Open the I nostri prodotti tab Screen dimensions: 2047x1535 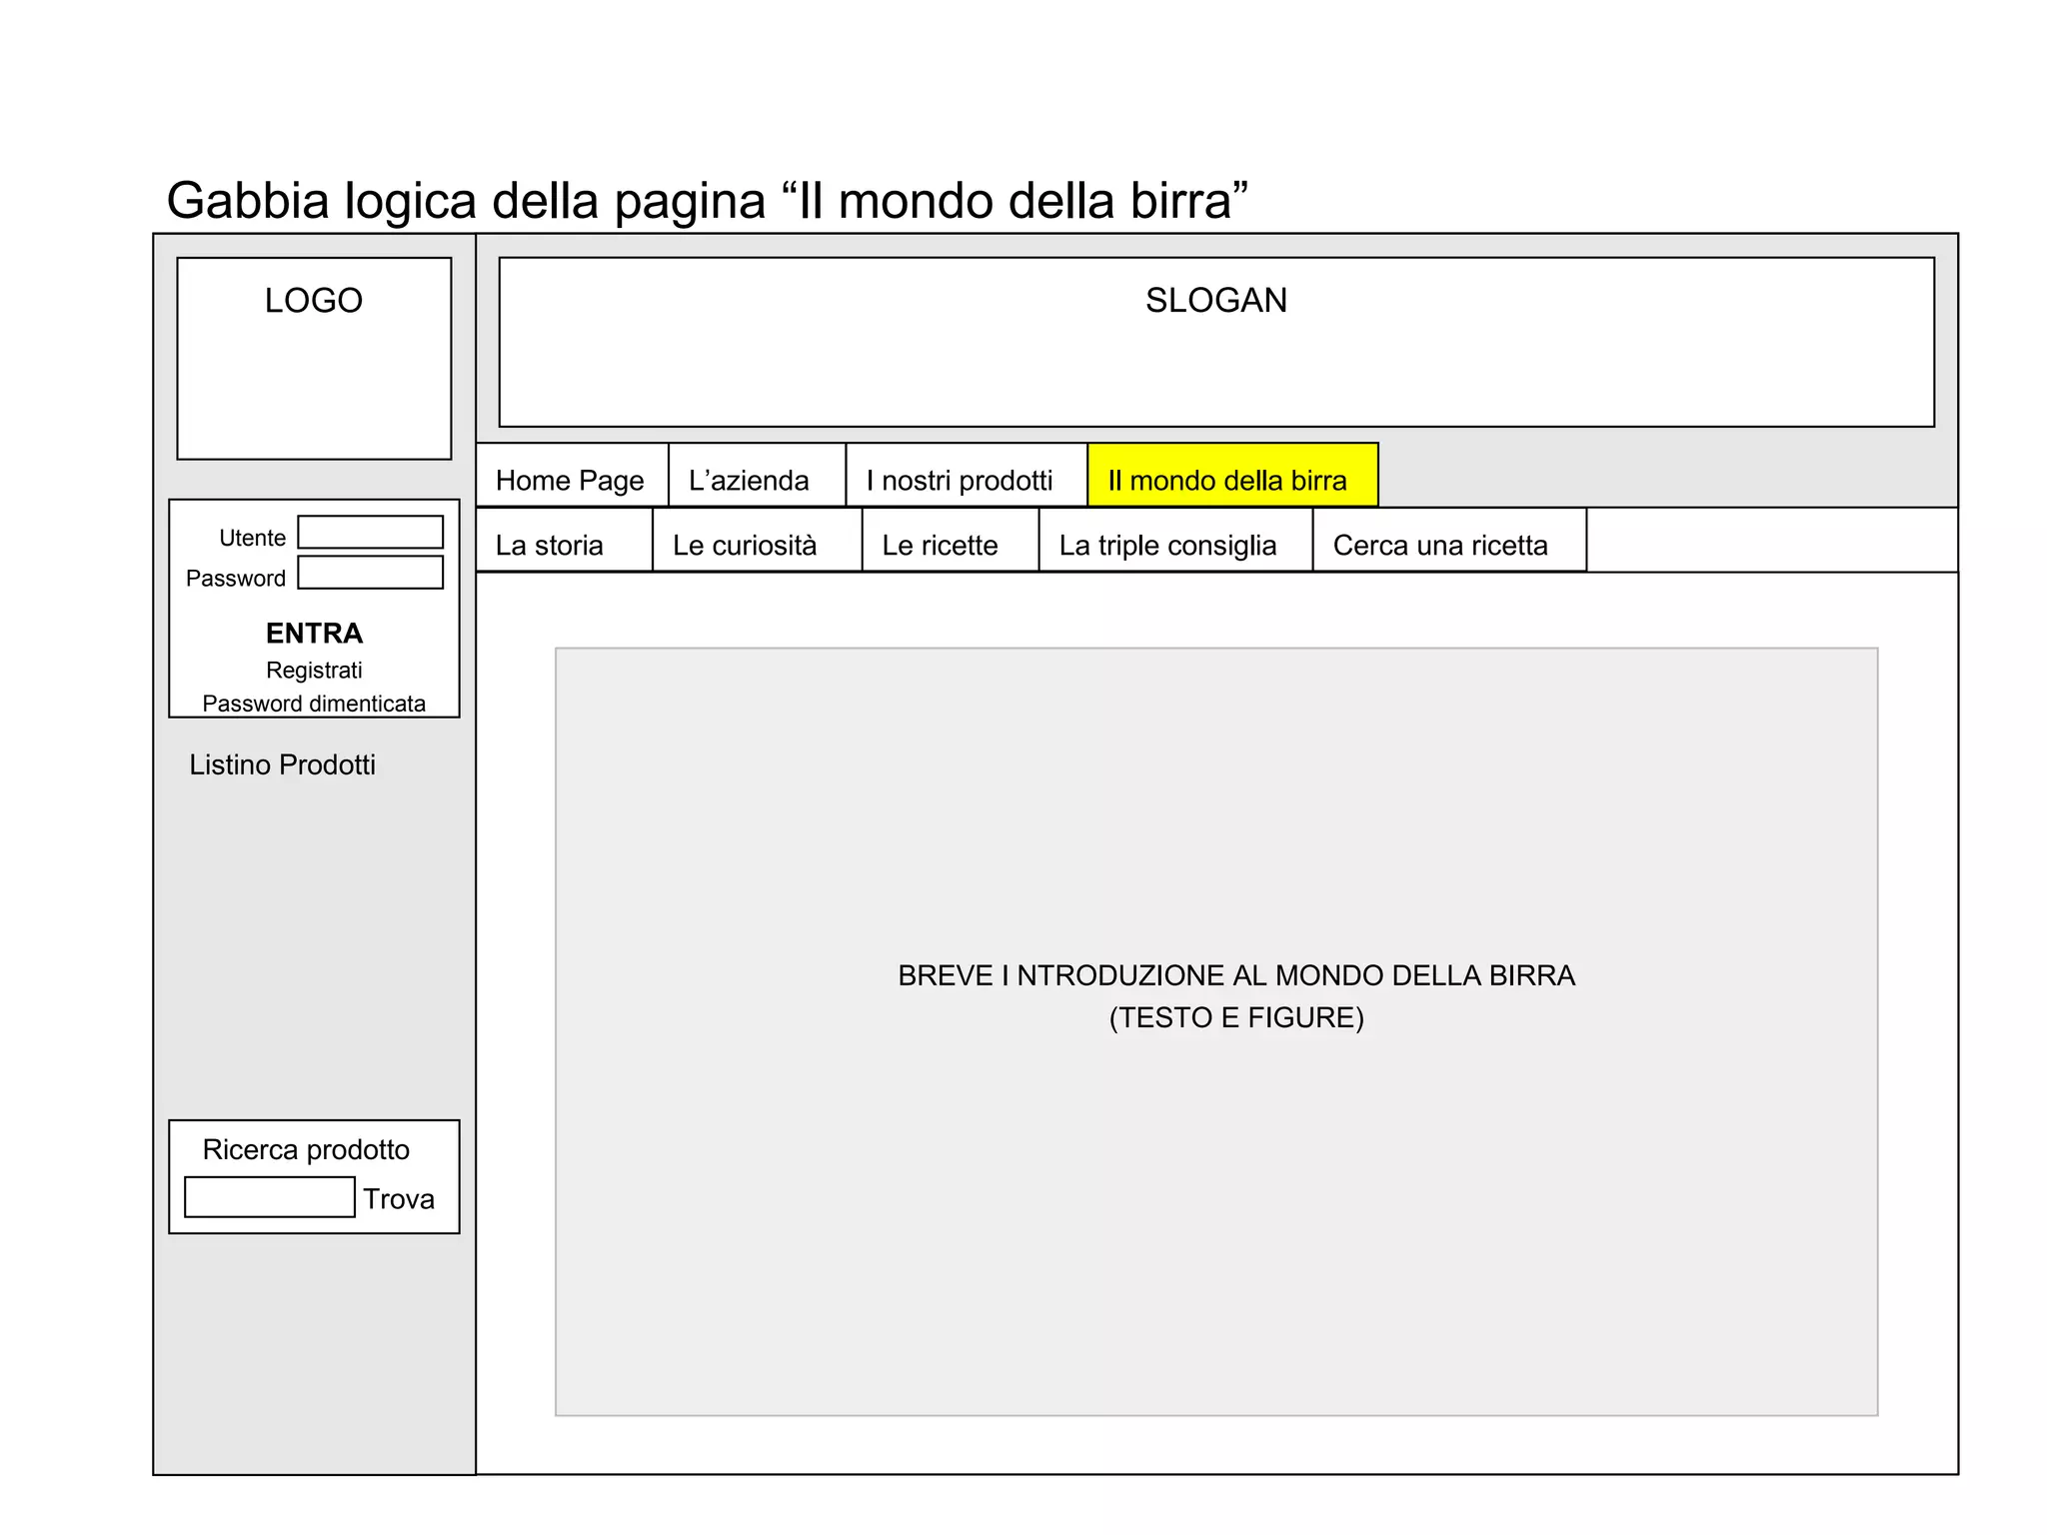967,476
